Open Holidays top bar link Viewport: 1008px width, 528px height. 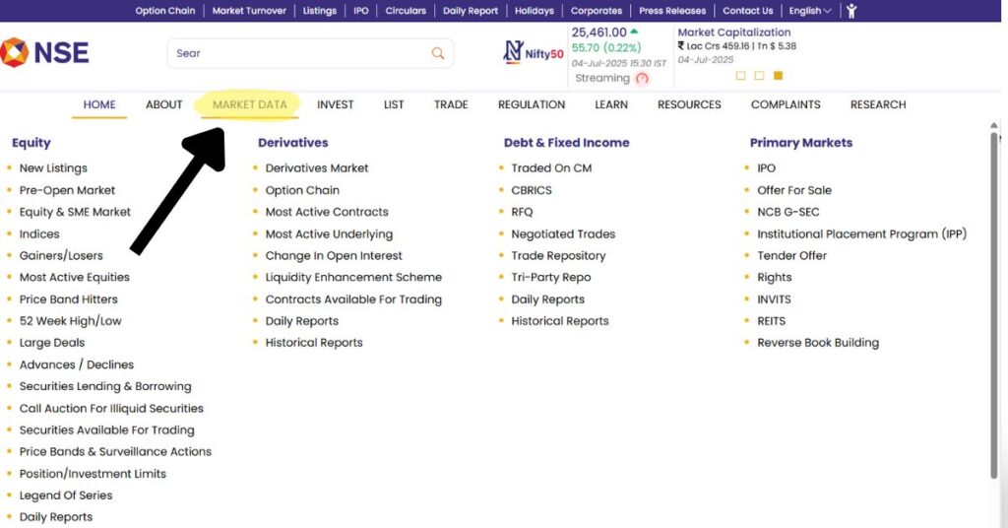pos(535,10)
